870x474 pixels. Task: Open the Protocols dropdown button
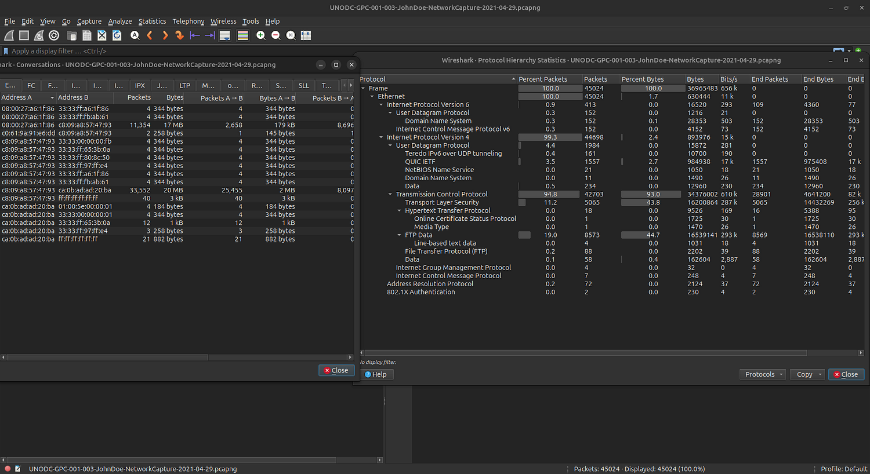pyautogui.click(x=763, y=374)
